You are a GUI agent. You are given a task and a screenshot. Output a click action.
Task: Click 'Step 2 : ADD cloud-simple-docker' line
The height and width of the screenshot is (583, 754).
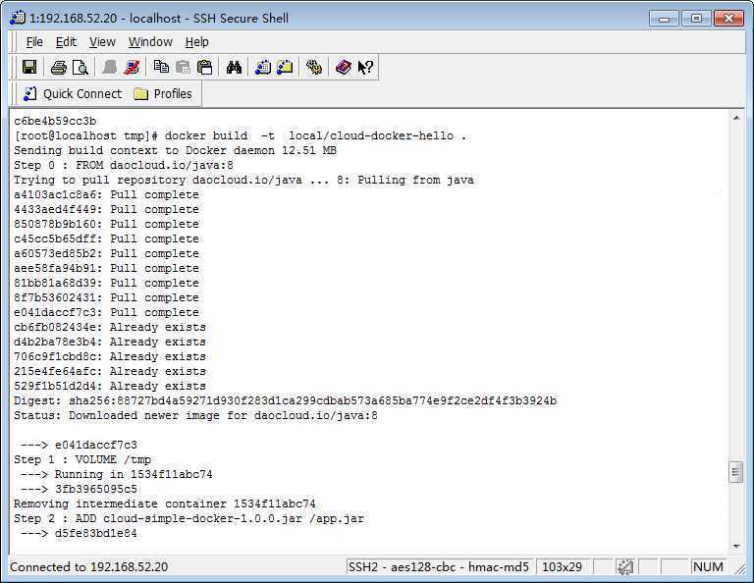tap(188, 518)
